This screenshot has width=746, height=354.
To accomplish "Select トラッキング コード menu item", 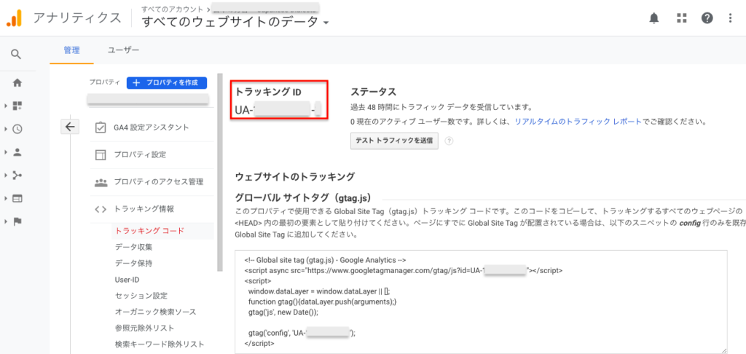I will [x=149, y=231].
